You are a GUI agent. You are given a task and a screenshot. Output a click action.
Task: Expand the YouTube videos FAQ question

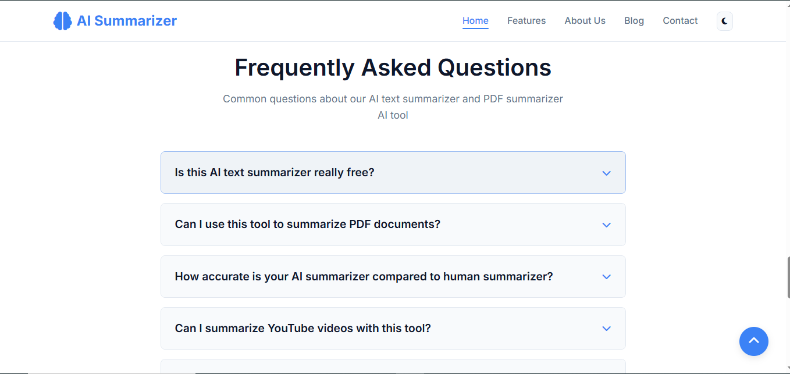(x=303, y=328)
